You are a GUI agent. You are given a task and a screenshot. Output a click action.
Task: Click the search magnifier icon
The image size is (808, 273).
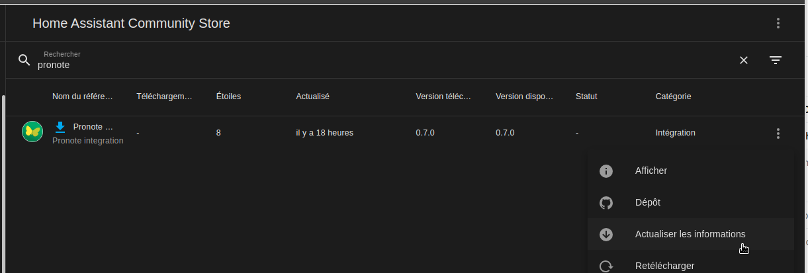(24, 60)
